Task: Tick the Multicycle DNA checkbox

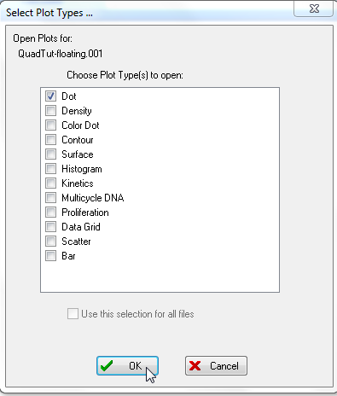Action: (50, 198)
